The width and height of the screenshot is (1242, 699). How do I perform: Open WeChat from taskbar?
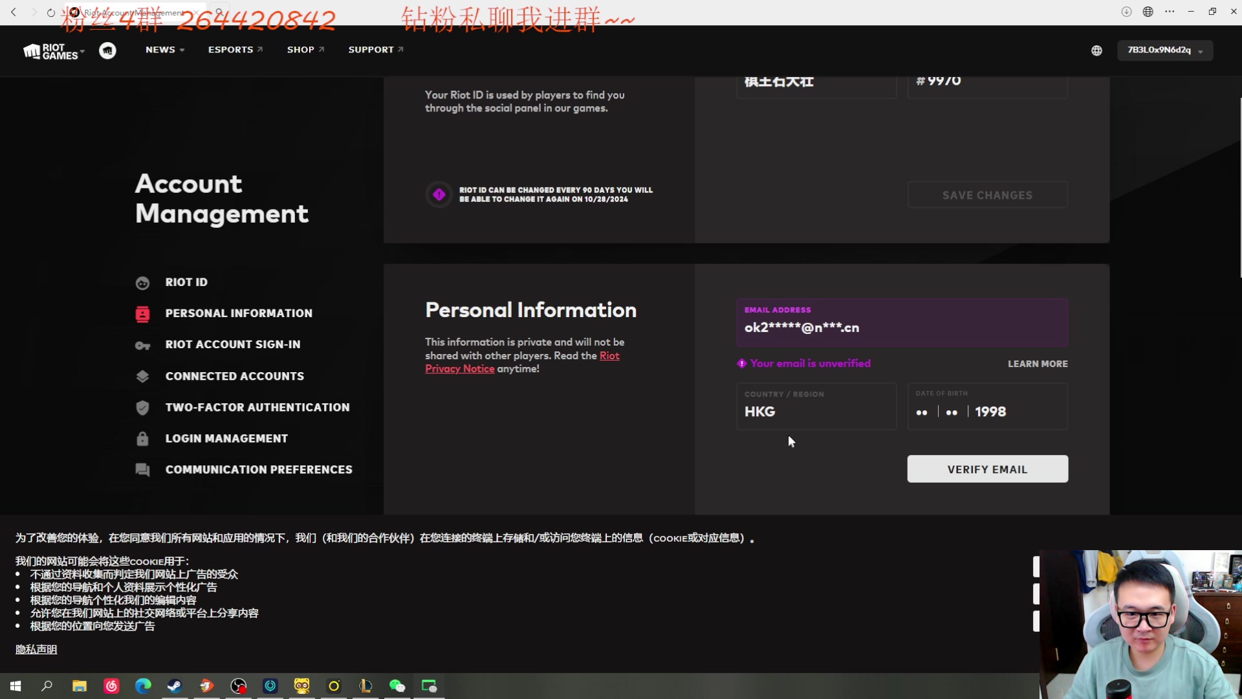(397, 686)
